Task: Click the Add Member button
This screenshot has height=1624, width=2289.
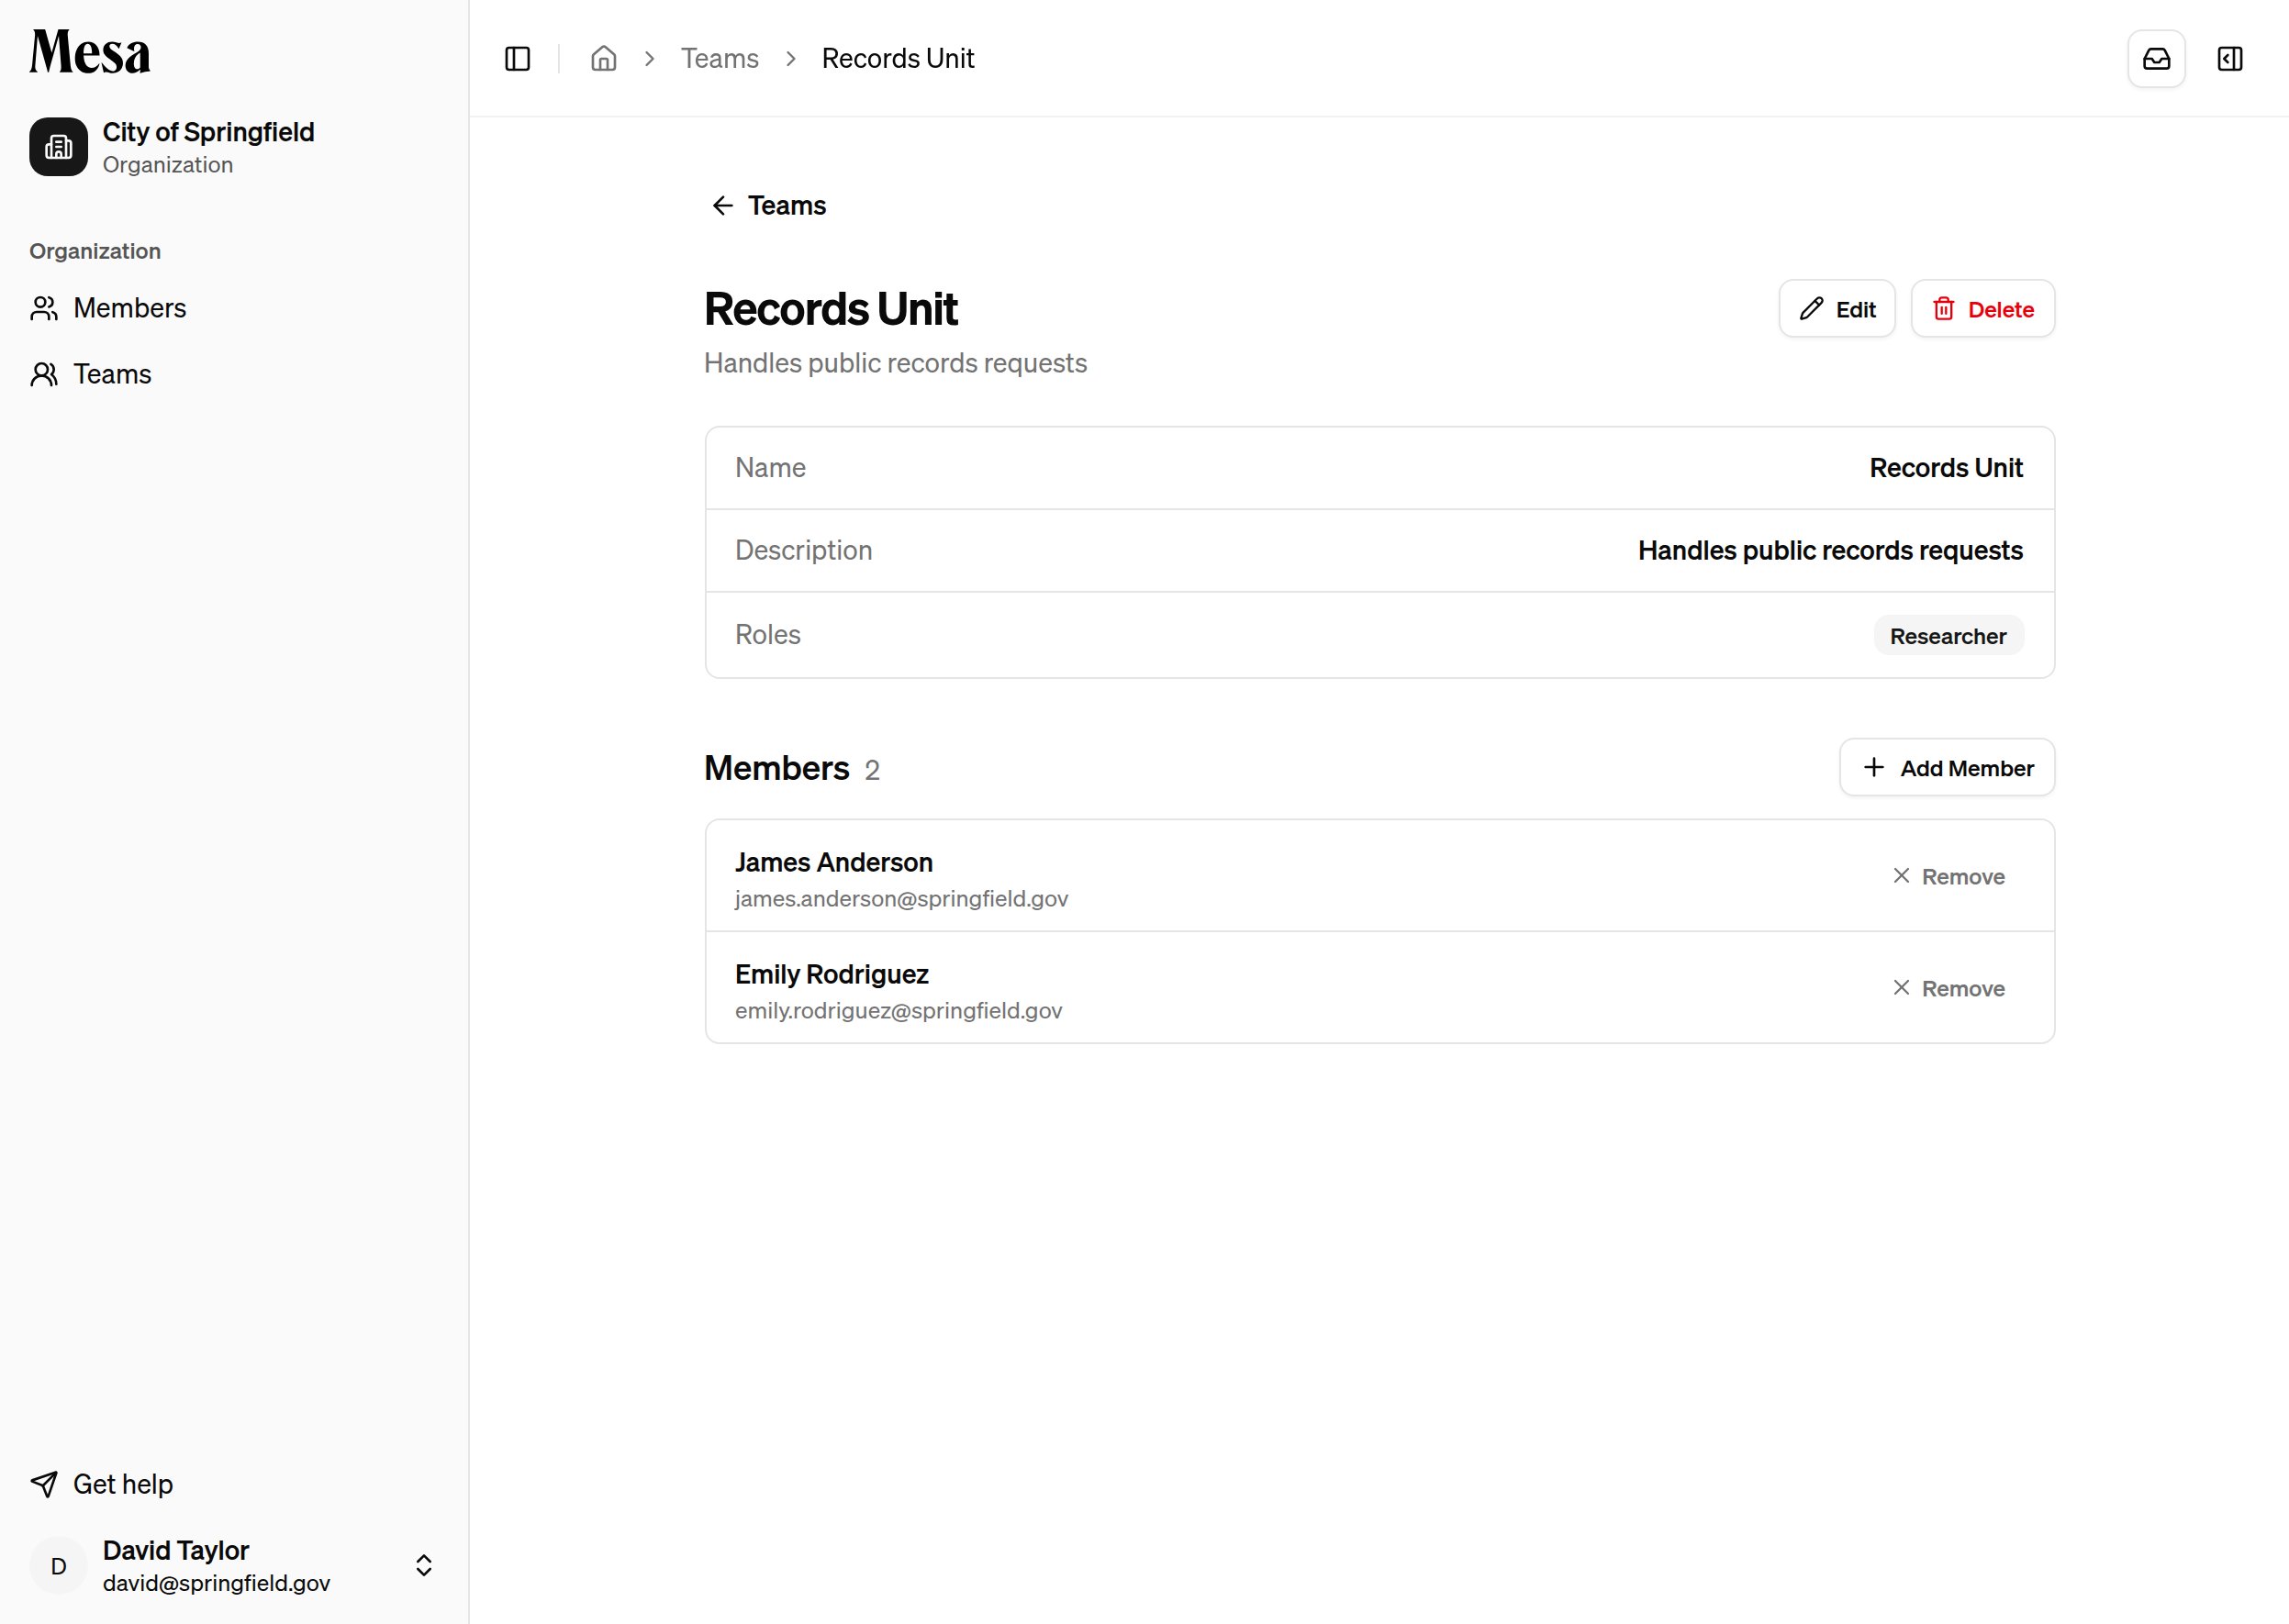Action: pos(1947,768)
